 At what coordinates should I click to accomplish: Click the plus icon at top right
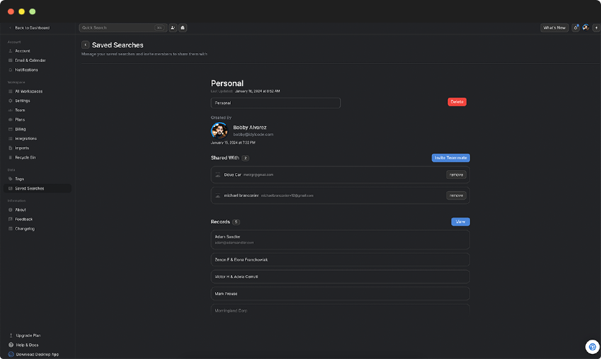[x=596, y=28]
